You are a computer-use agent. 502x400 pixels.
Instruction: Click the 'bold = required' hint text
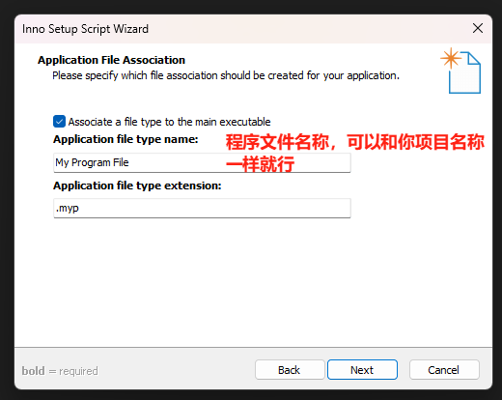[60, 371]
